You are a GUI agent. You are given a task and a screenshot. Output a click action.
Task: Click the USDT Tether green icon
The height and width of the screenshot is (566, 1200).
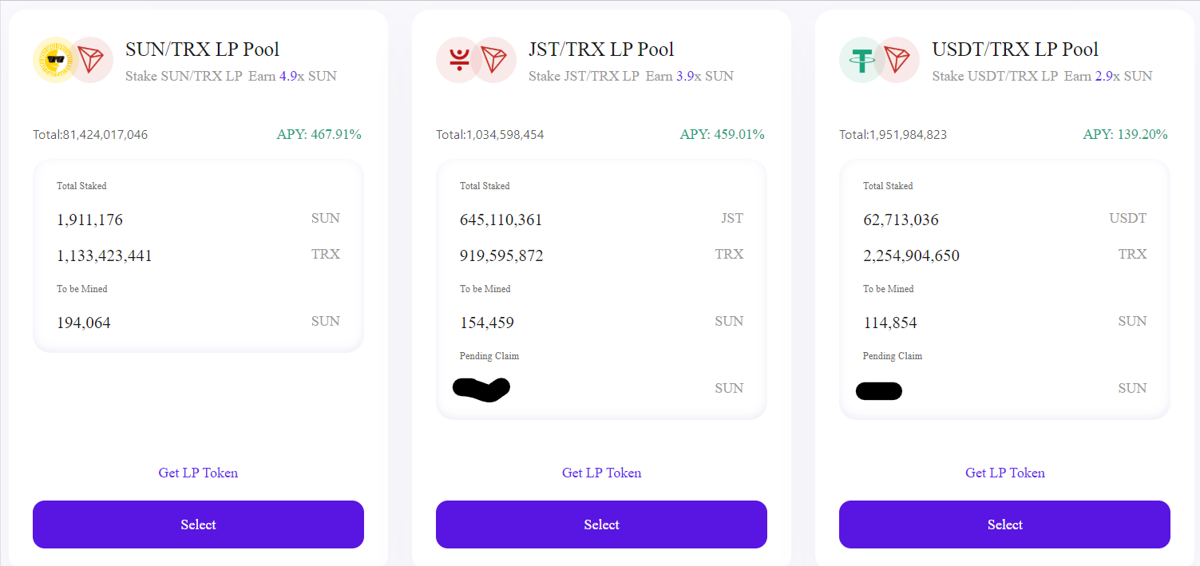coord(861,59)
